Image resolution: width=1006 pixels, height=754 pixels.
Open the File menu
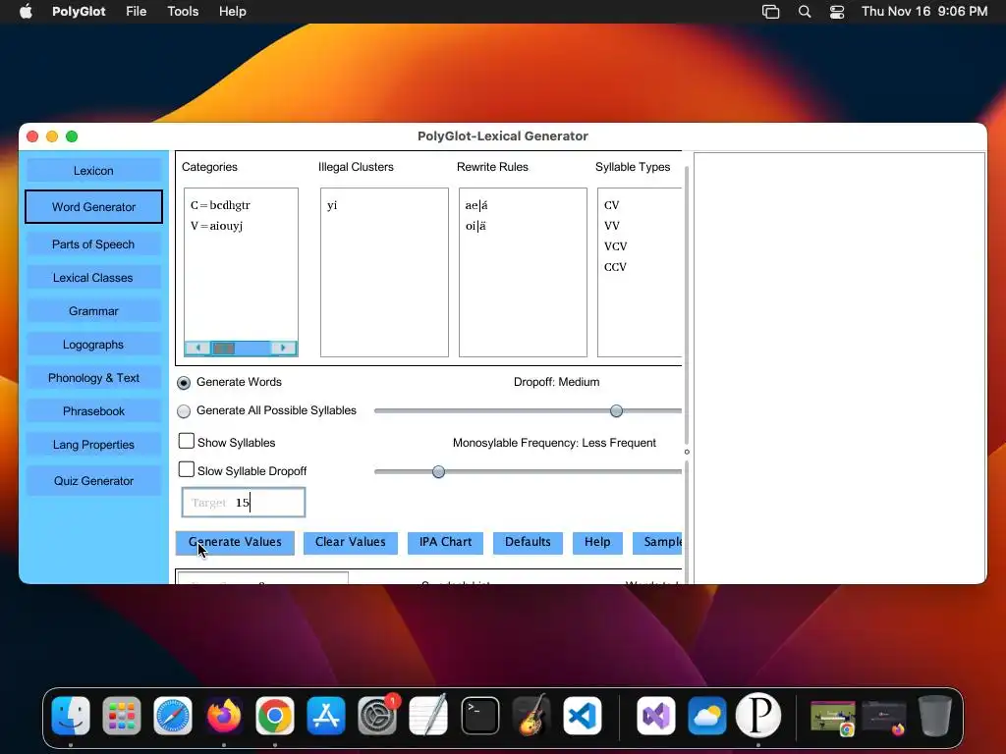pyautogui.click(x=136, y=12)
